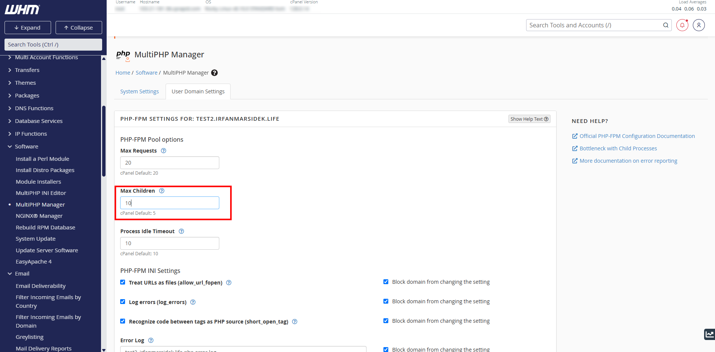Open EasyApache 4 in sidebar
The image size is (715, 352).
pyautogui.click(x=34, y=262)
